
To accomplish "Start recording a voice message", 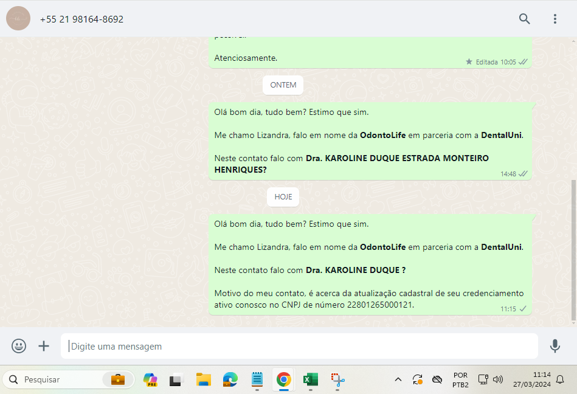I will (x=555, y=346).
